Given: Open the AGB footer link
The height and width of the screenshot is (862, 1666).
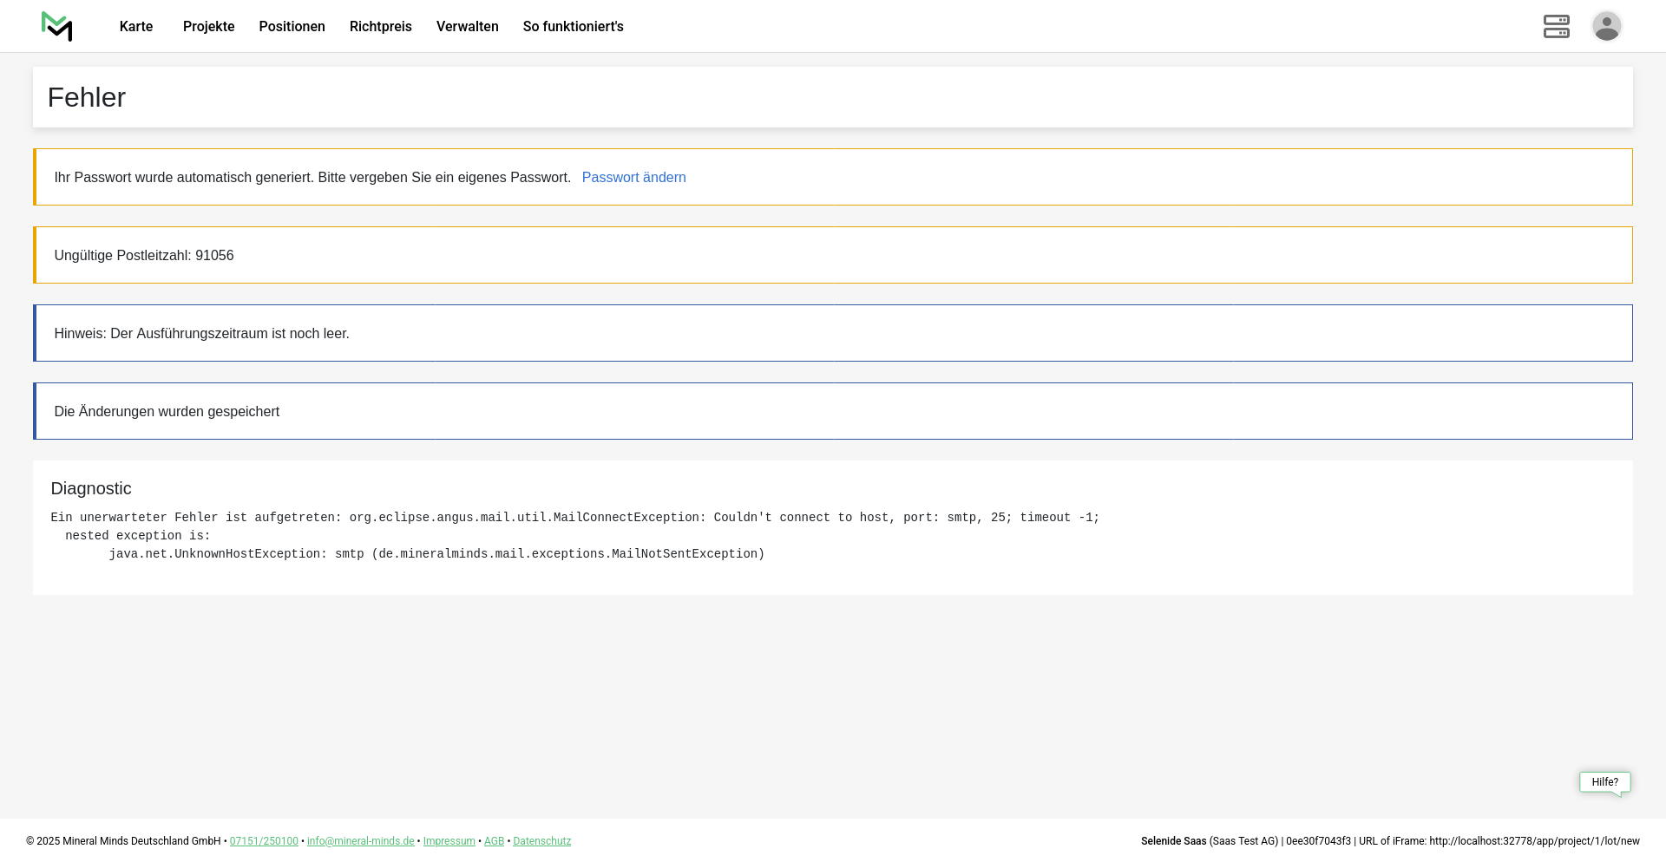Looking at the screenshot, I should pyautogui.click(x=494, y=841).
